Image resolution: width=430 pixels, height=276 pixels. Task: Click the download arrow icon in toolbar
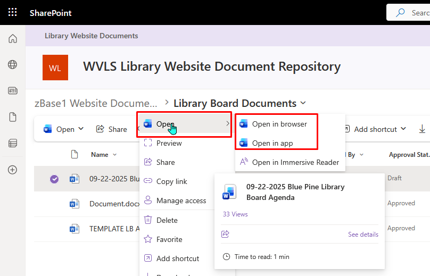pyautogui.click(x=423, y=129)
